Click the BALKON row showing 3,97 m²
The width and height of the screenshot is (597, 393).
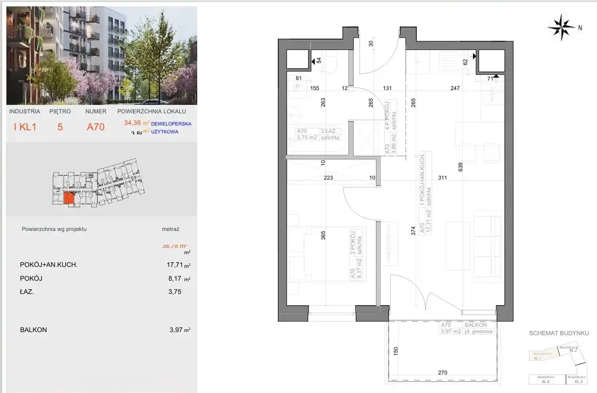[101, 329]
